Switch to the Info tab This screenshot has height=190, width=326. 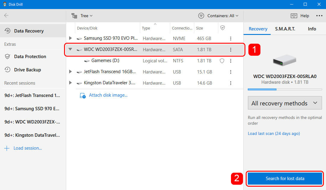(x=312, y=29)
